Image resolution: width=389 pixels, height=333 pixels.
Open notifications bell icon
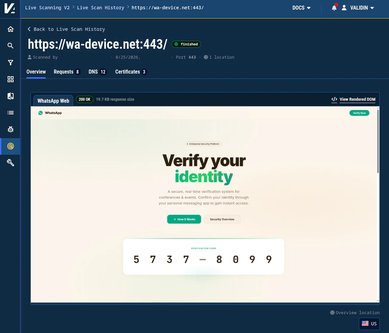[x=334, y=8]
